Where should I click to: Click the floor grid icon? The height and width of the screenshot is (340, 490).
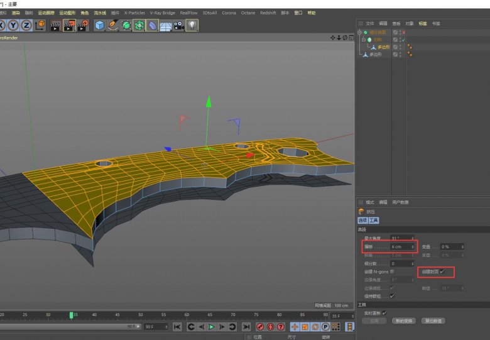166,25
